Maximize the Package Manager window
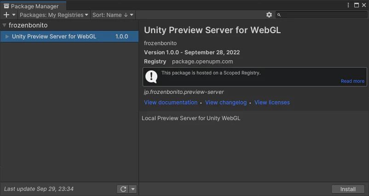 coord(357,5)
